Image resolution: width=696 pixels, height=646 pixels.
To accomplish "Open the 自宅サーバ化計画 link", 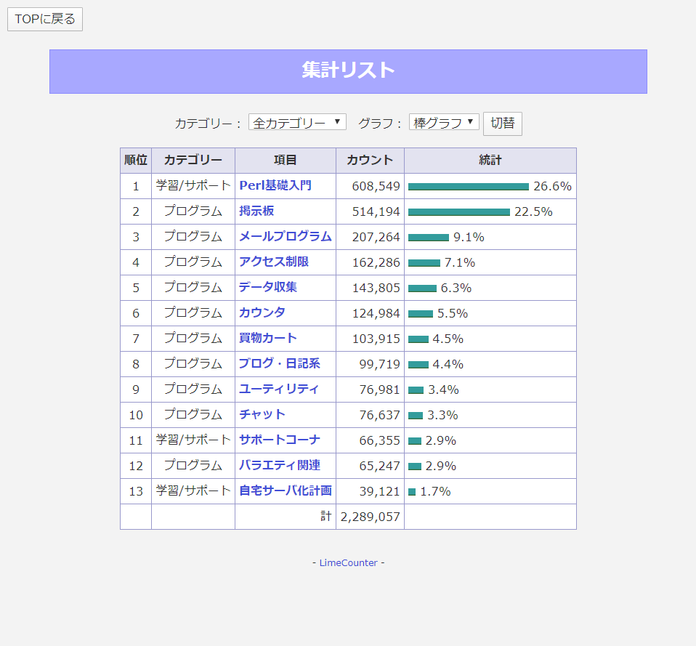I will pos(286,491).
